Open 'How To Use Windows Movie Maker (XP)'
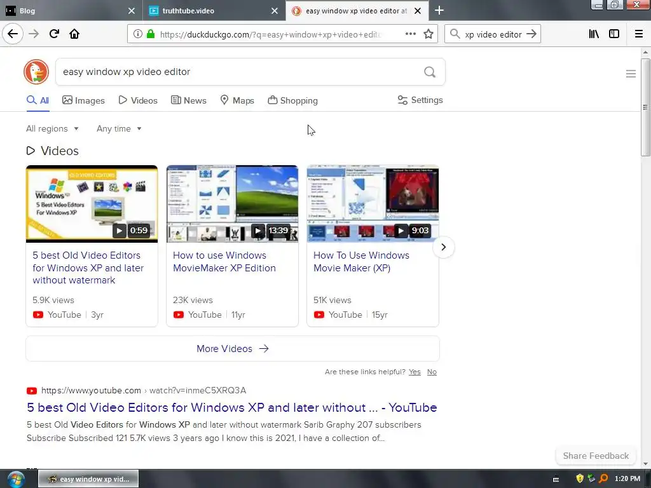Screen dimensions: 651x488 tap(361, 261)
